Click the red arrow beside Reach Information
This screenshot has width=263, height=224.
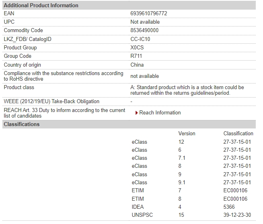pyautogui.click(x=137, y=113)
